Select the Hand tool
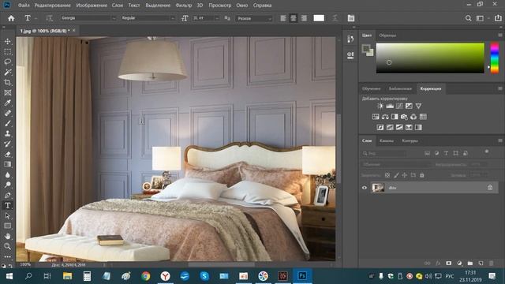 7,237
